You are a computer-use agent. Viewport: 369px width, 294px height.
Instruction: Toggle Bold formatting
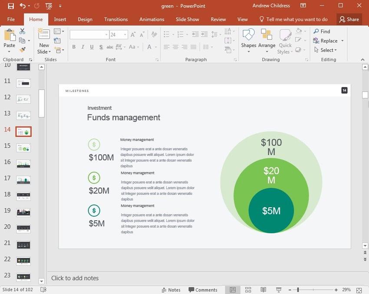tap(74, 47)
